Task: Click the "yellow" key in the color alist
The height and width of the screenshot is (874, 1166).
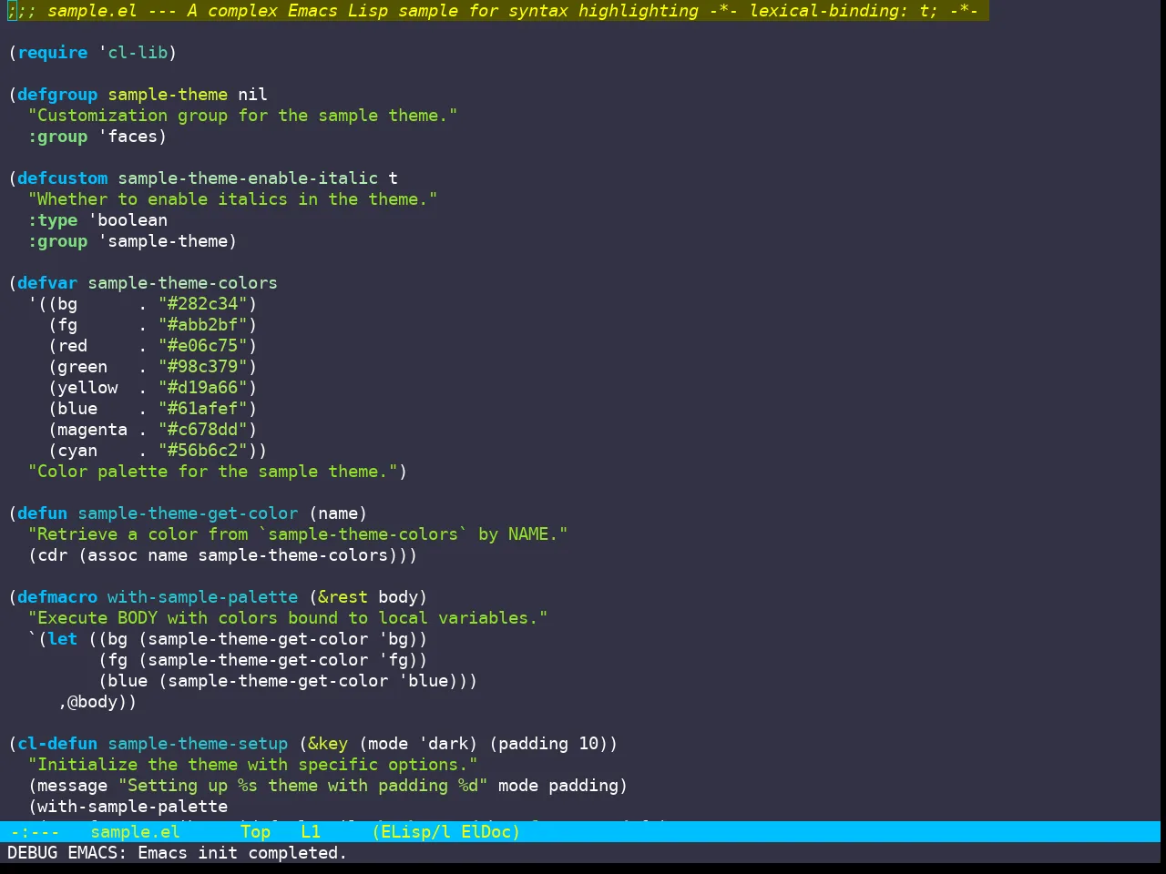Action: click(x=87, y=388)
